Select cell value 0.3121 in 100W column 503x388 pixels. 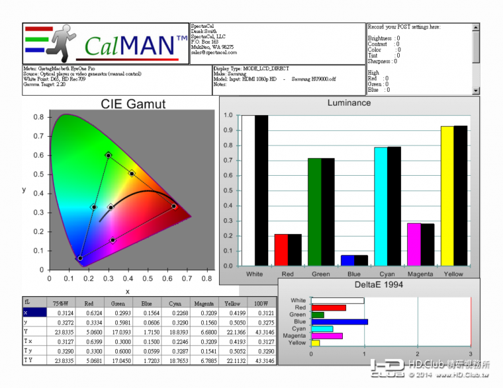click(262, 313)
